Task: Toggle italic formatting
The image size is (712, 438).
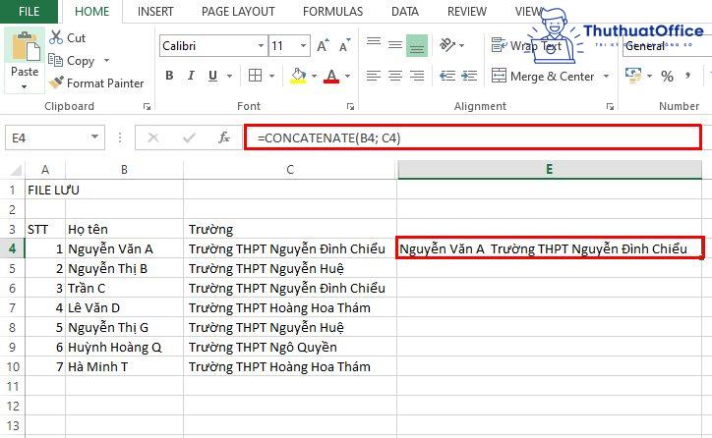Action: (191, 76)
